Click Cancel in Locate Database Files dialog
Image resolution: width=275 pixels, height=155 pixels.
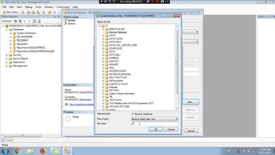[x=171, y=129]
